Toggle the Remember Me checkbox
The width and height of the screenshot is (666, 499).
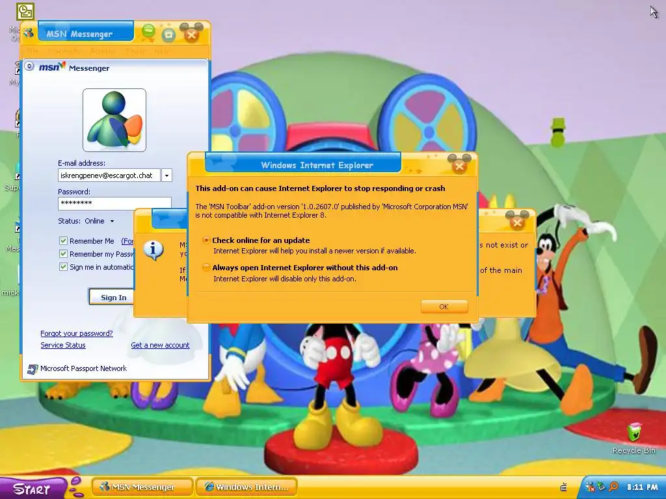(x=63, y=241)
